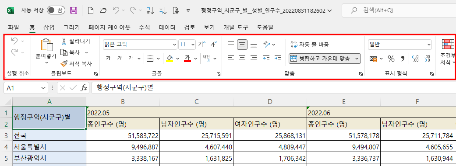The width and height of the screenshot is (456, 166).
Task: Decrease font size icon
Action: coord(214,45)
